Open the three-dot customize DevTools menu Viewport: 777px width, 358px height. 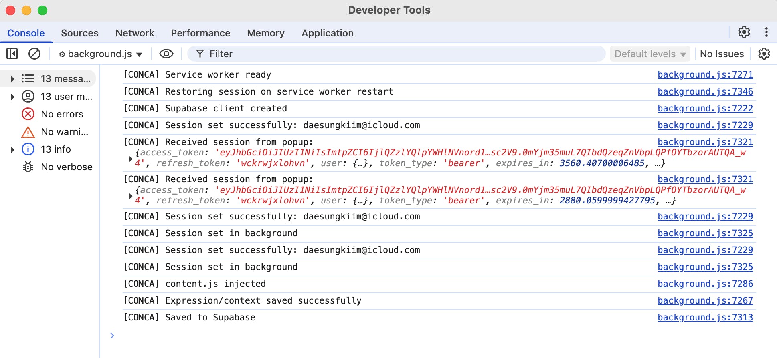[x=767, y=32]
